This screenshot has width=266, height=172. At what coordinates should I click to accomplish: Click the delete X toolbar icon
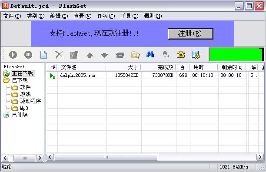click(x=59, y=55)
